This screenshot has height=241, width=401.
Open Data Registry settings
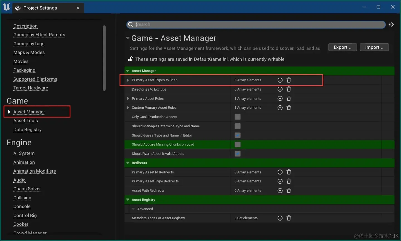point(28,130)
